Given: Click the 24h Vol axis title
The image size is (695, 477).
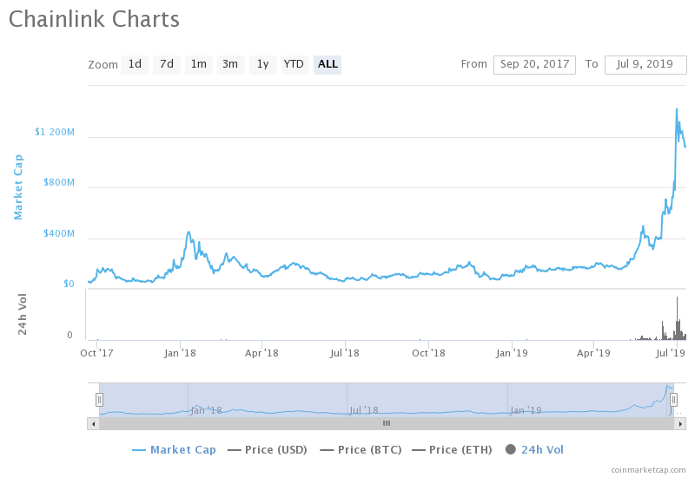Looking at the screenshot, I should pos(23,314).
